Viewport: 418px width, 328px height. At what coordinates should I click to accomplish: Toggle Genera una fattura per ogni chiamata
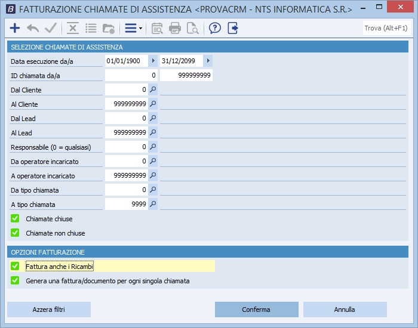(x=15, y=281)
